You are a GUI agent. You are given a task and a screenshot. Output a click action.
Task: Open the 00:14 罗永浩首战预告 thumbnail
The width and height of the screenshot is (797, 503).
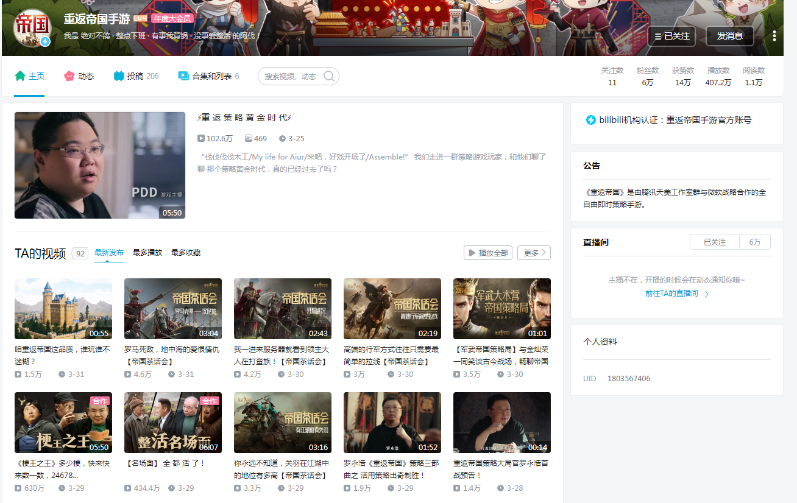(502, 423)
